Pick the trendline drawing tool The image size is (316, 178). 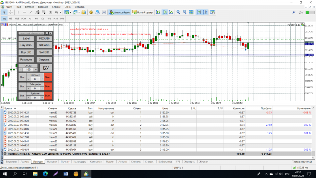pyautogui.click(x=31, y=12)
